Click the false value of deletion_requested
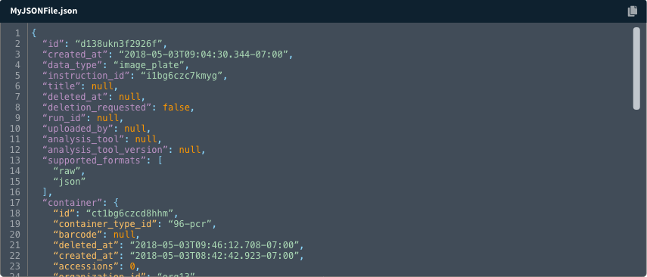 tap(176, 107)
